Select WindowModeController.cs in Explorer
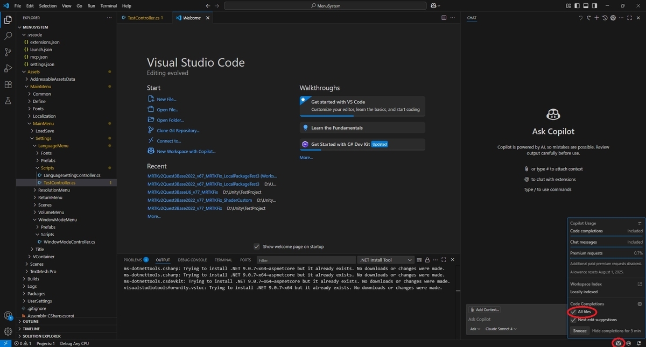646x347 pixels. [x=69, y=242]
